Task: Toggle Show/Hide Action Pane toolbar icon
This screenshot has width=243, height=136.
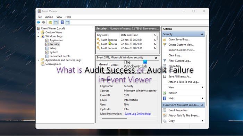Action: tap(67, 22)
